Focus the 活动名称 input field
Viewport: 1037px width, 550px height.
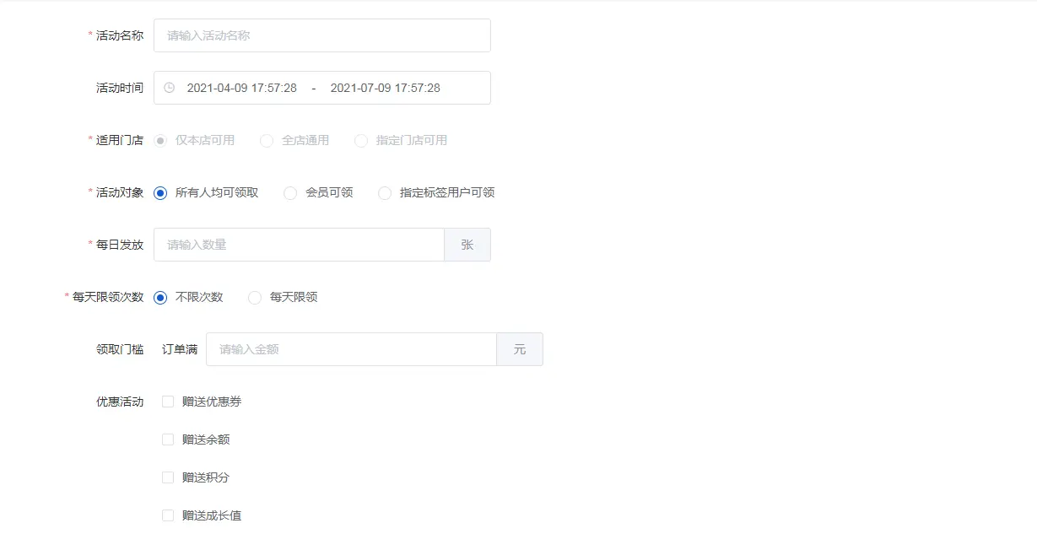(x=322, y=35)
